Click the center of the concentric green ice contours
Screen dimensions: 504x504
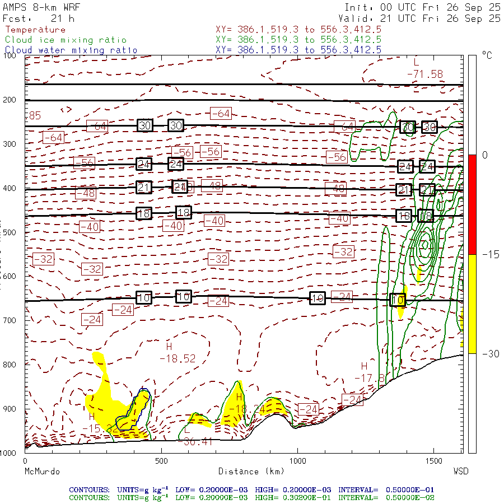pos(425,244)
